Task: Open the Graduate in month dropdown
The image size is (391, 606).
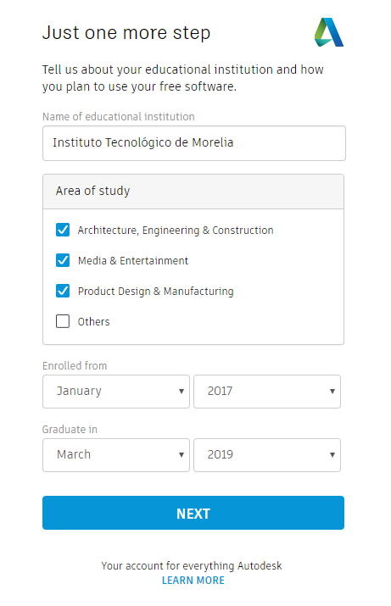Action: coord(116,455)
